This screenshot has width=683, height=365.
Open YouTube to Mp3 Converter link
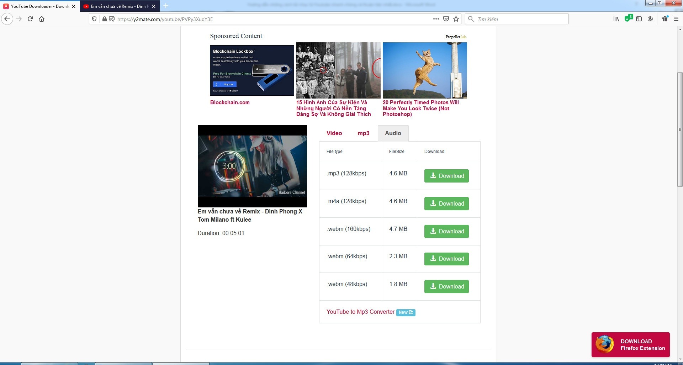click(360, 312)
